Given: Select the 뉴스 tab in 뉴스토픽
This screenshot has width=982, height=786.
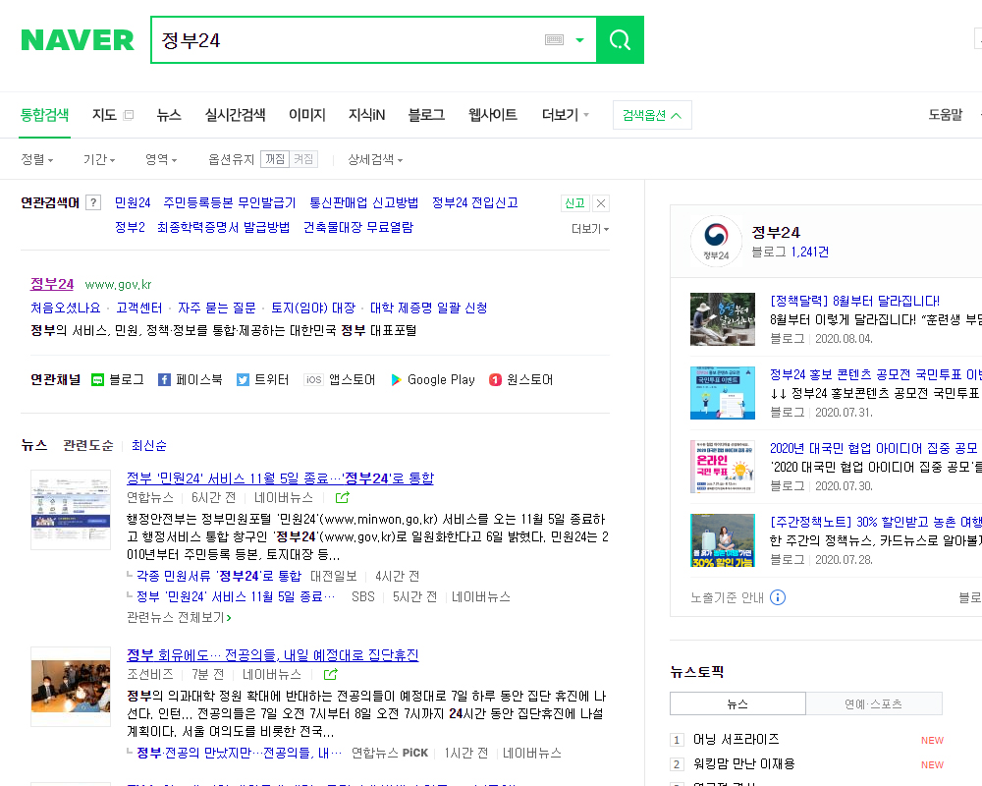Looking at the screenshot, I should pos(737,703).
